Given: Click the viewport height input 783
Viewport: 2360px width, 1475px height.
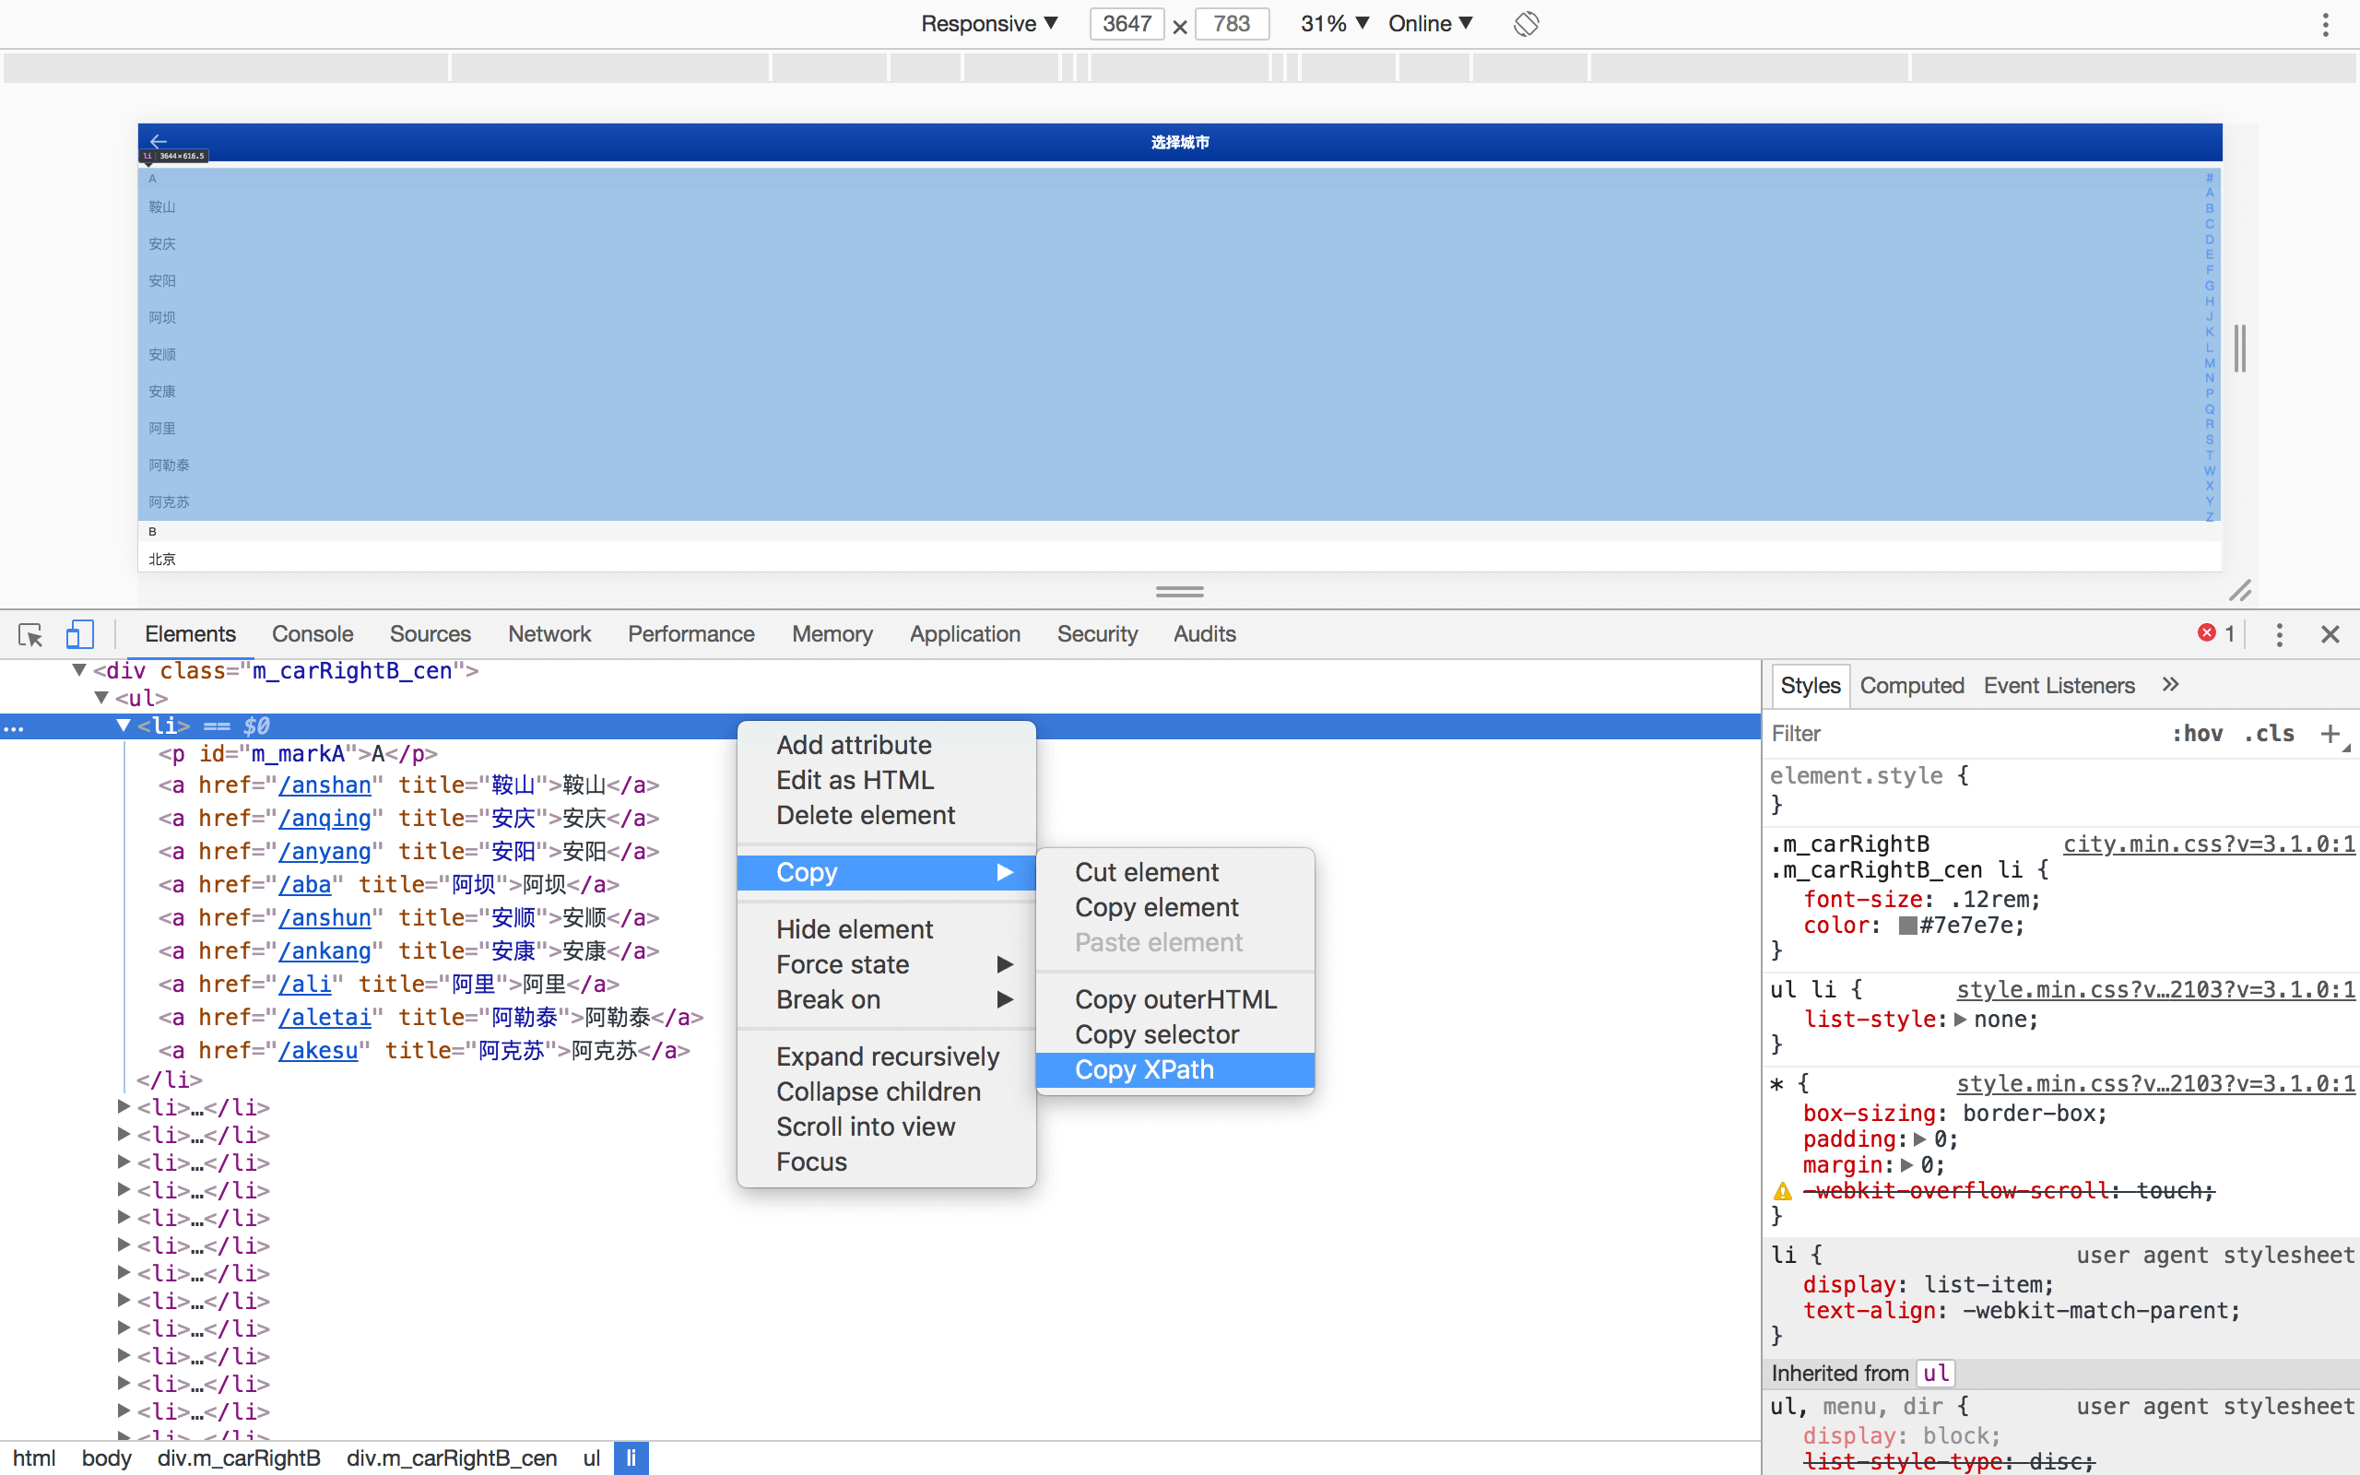Looking at the screenshot, I should coord(1232,23).
